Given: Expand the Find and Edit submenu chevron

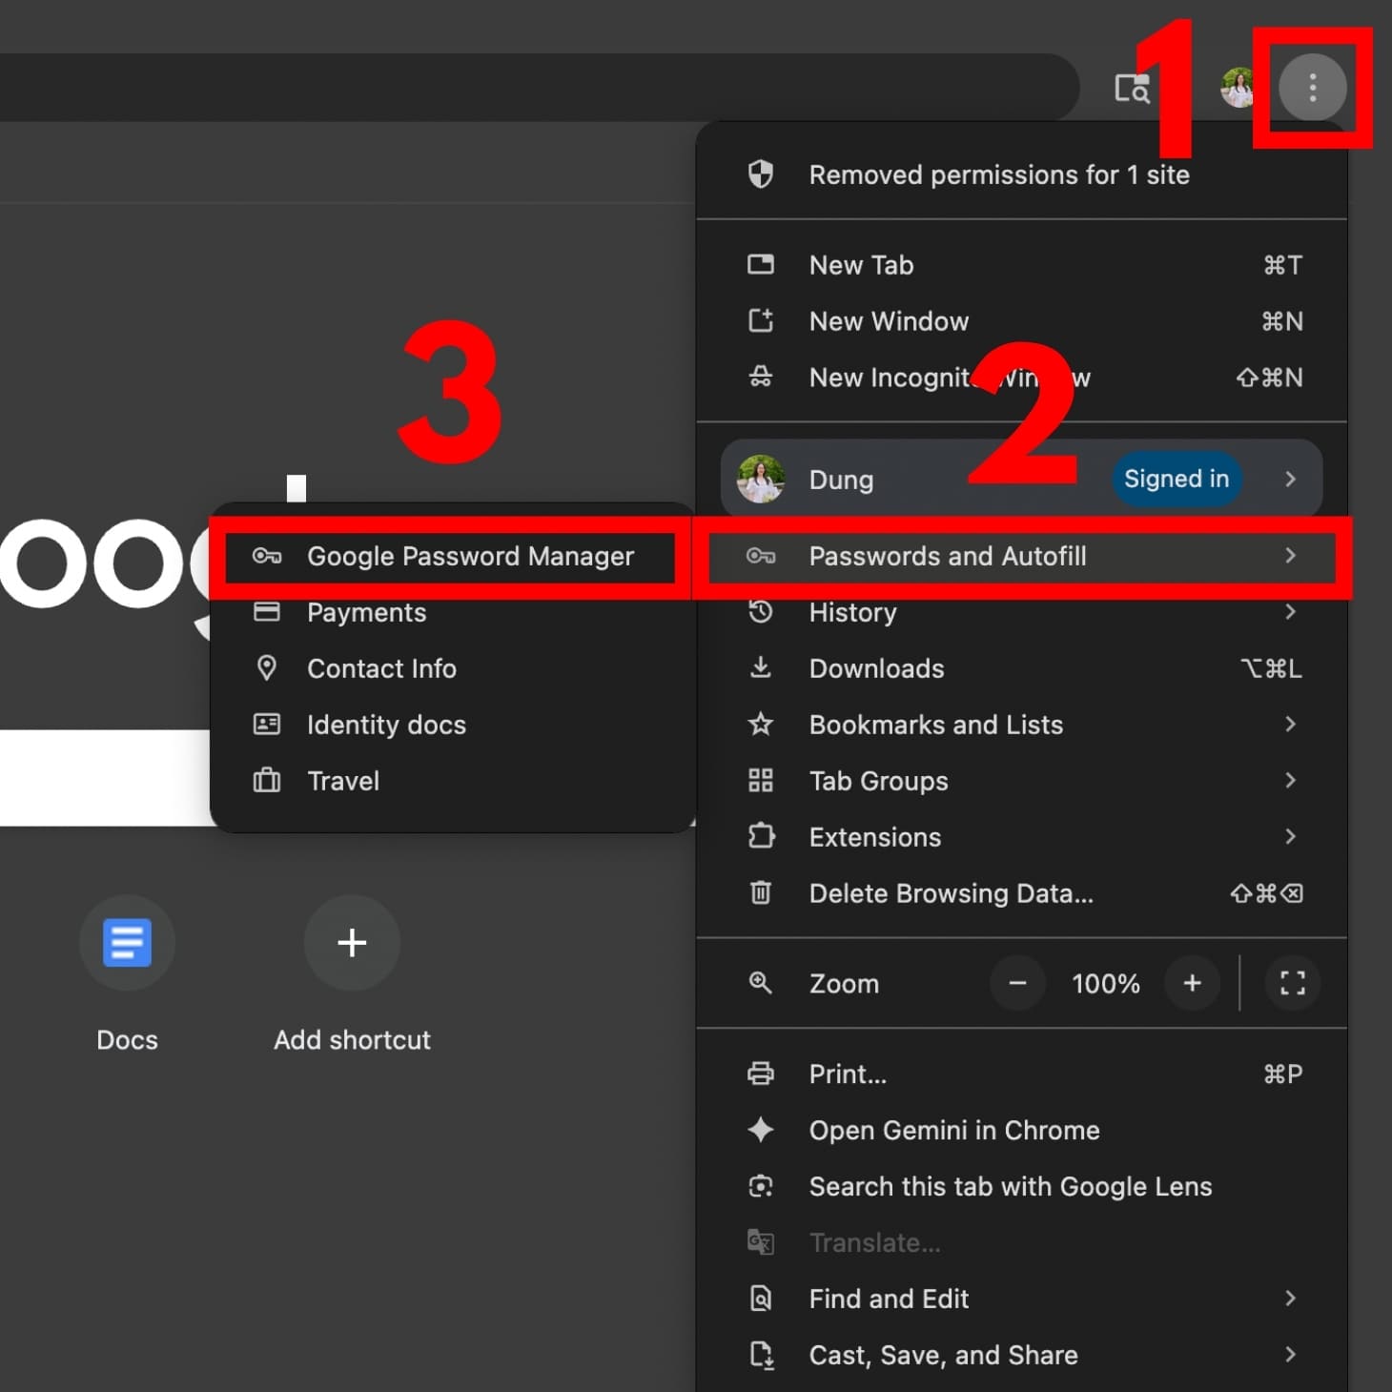Looking at the screenshot, I should 1290,1299.
